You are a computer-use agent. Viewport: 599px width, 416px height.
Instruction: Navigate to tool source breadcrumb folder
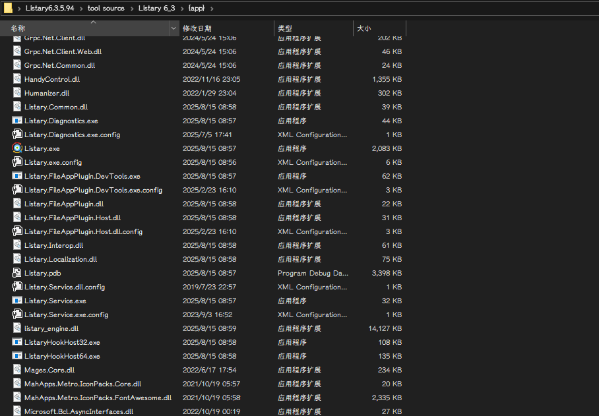click(x=106, y=8)
